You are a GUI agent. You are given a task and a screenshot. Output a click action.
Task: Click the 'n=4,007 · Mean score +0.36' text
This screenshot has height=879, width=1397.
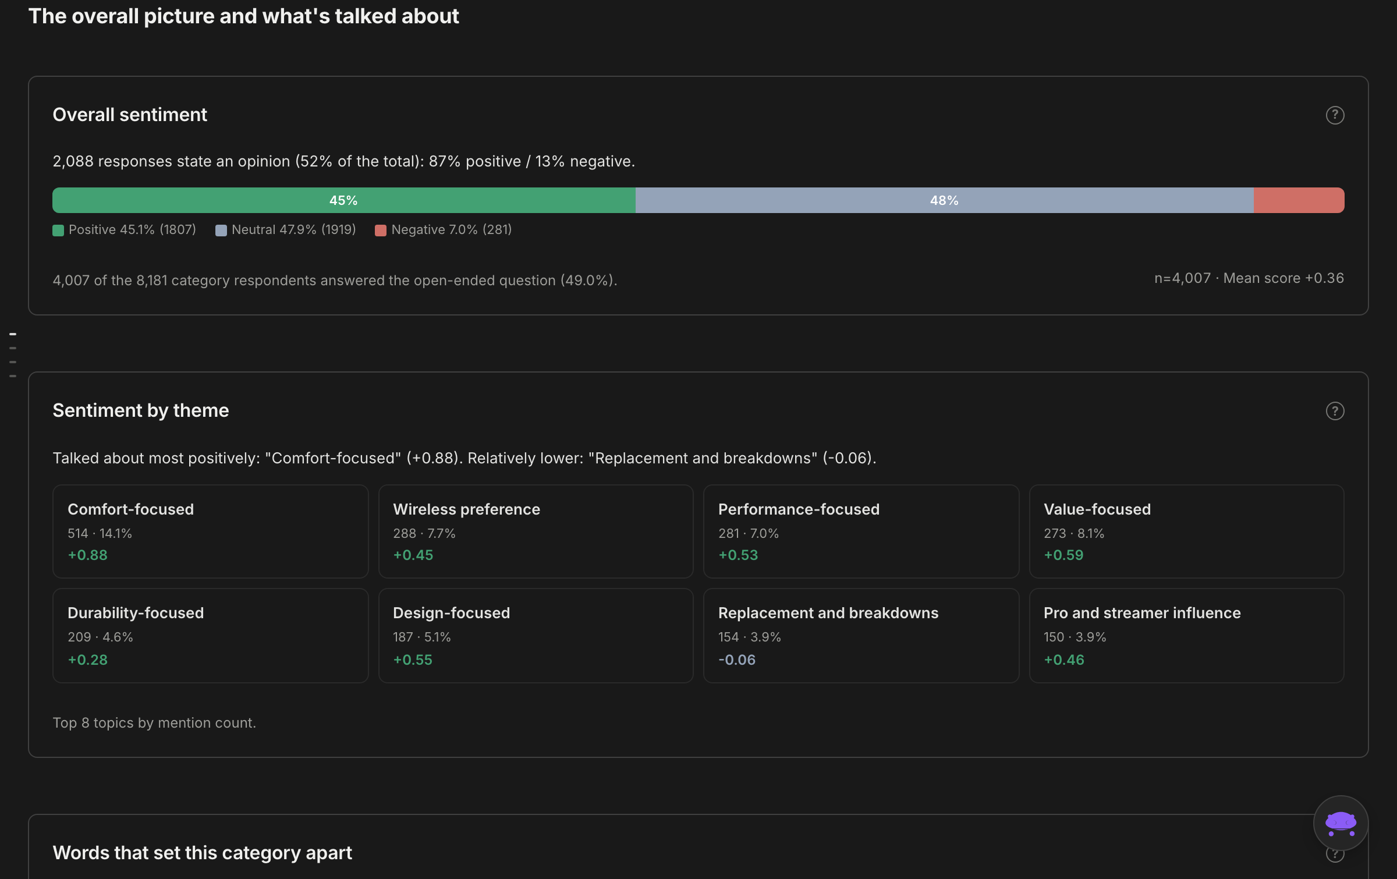1249,278
